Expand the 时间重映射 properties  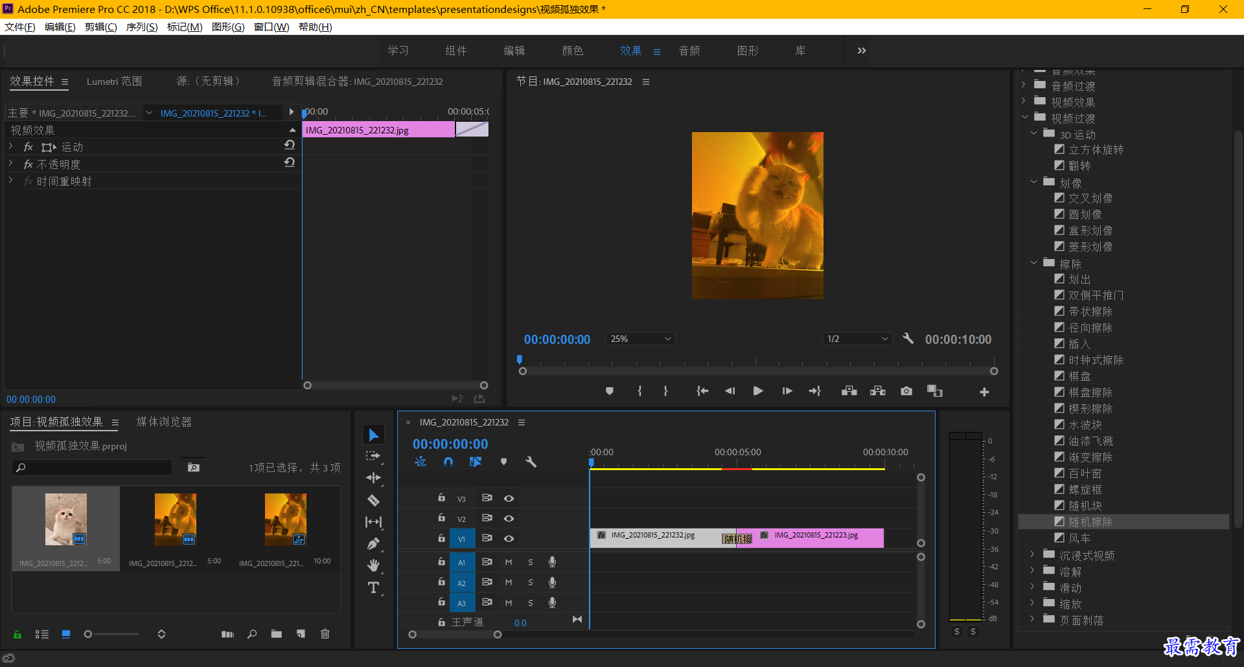[x=11, y=181]
